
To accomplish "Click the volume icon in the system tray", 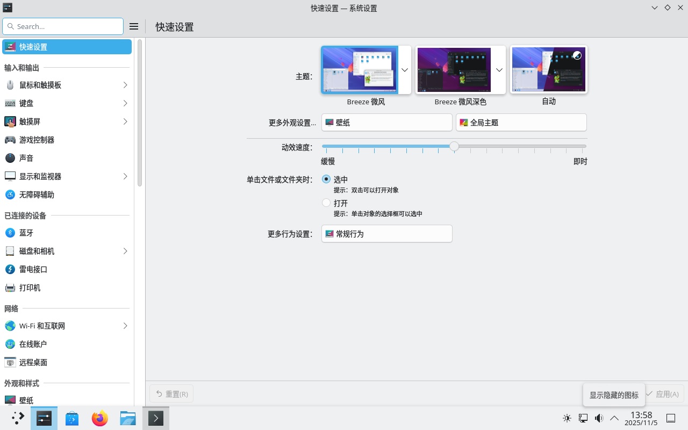I will pos(599,418).
